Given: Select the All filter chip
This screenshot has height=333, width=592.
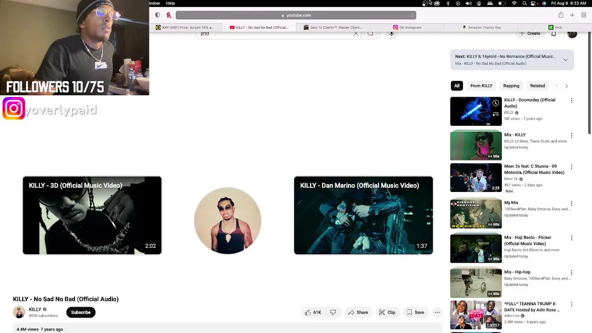Looking at the screenshot, I should click(456, 86).
